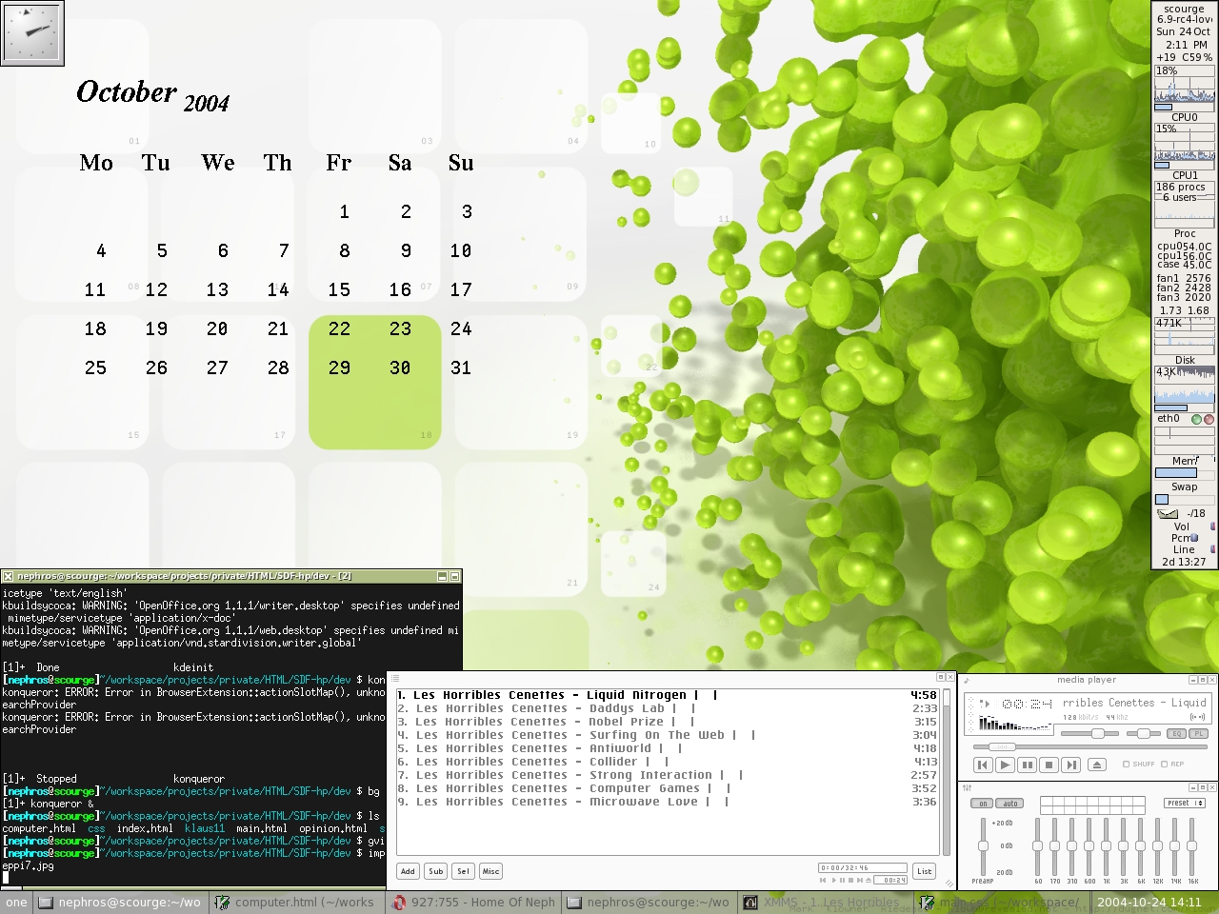Toggle the PL playlist window button

(1199, 733)
